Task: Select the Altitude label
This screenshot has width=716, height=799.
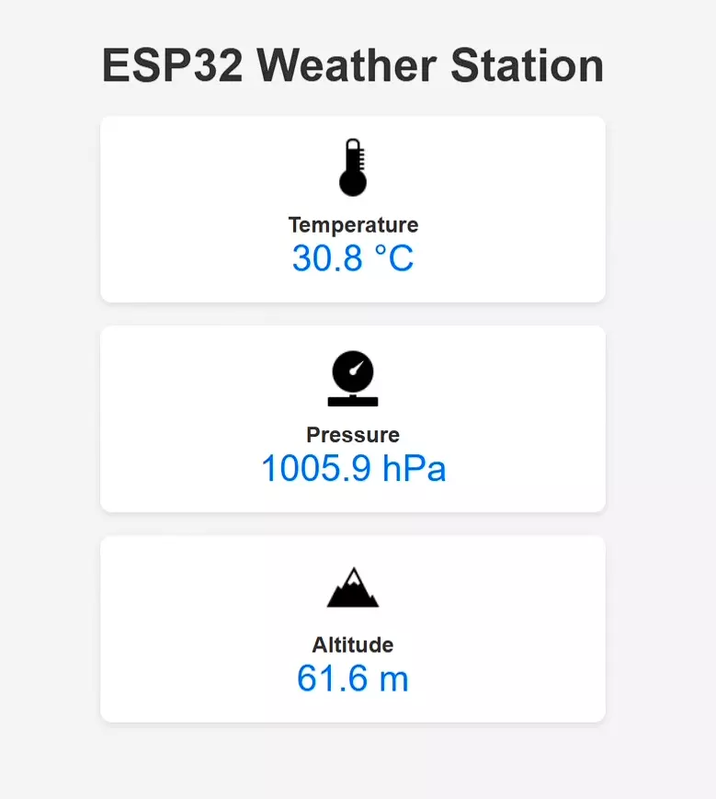Action: (353, 645)
